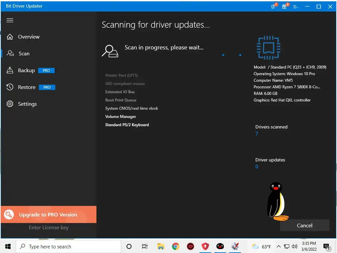Open the weather 63°F widget

261,246
